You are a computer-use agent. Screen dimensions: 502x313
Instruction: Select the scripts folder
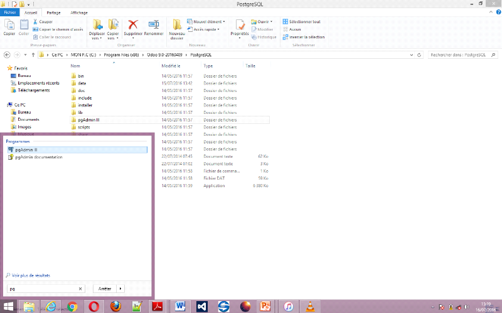84,128
